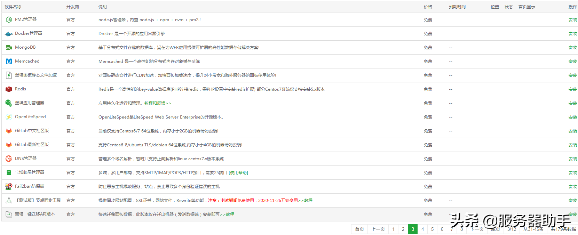Install GitLab中文社区版 via 安装 link
This screenshot has height=235, width=578.
572,131
